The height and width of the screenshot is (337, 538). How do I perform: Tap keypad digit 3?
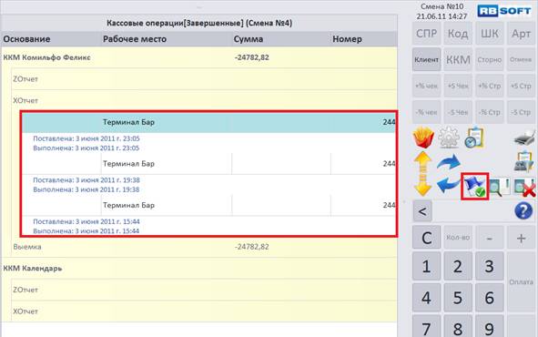pyautogui.click(x=489, y=266)
